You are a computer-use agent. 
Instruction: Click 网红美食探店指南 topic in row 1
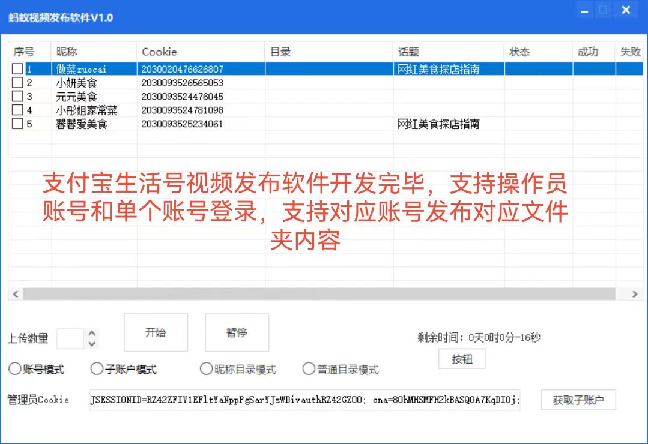(438, 69)
